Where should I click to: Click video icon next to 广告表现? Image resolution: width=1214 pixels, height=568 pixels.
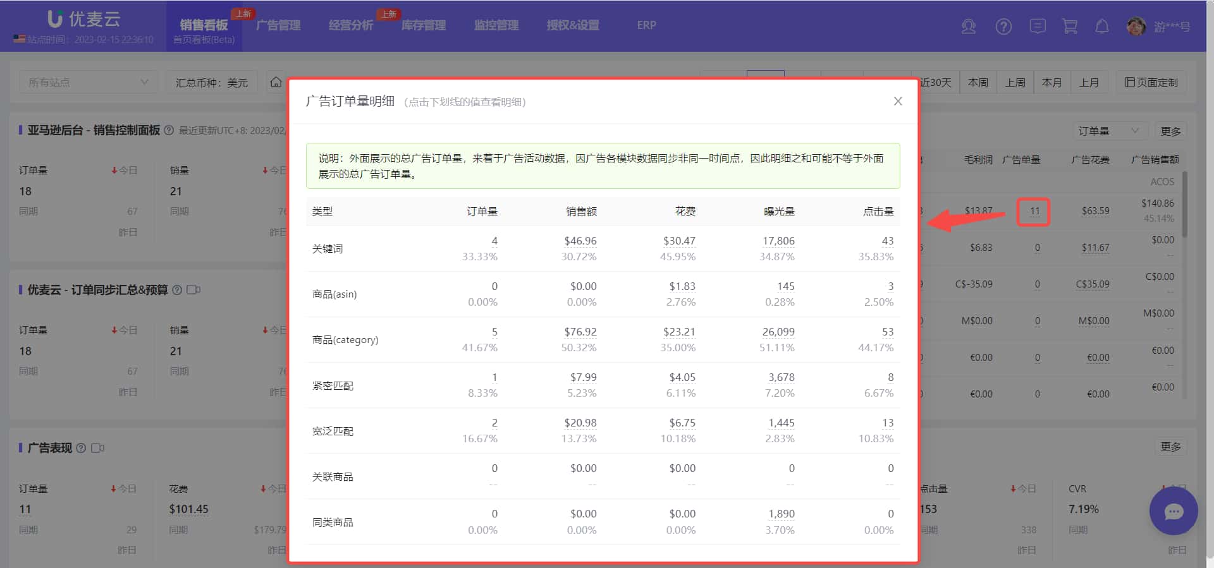point(97,447)
